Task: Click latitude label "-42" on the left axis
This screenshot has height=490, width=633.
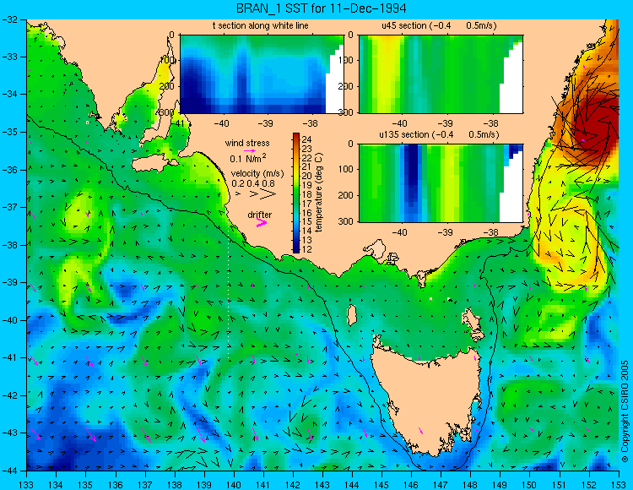Action: point(9,395)
